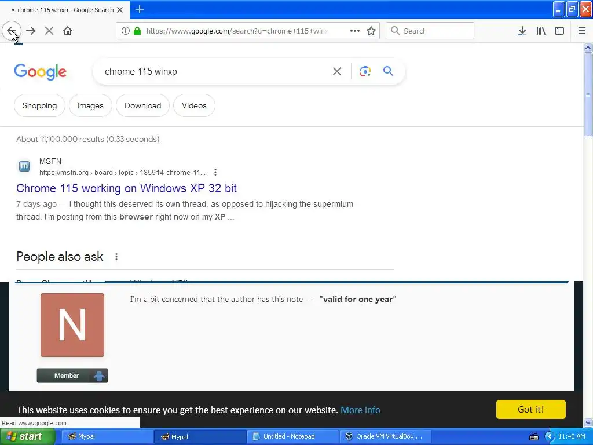Open the More info cookie link
The image size is (593, 445).
coord(360,410)
